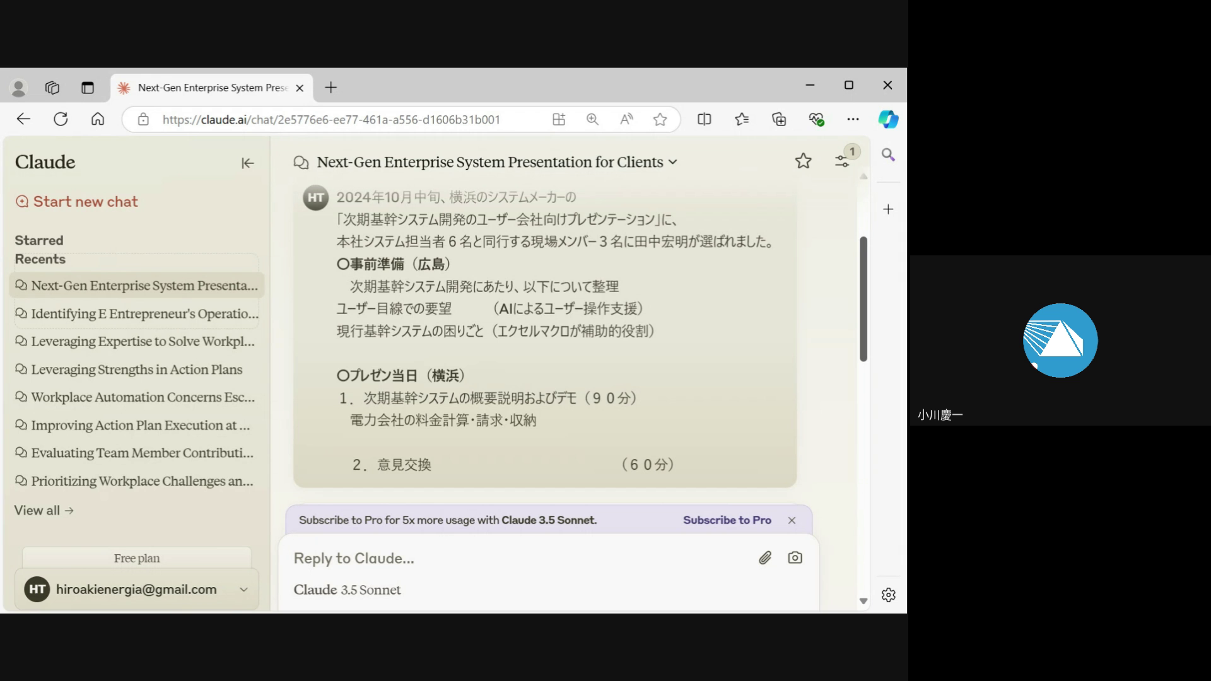Take a screenshot with camera icon

click(x=795, y=558)
